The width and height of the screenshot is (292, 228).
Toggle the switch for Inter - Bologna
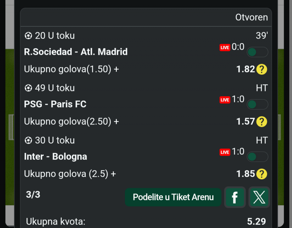[x=257, y=157]
